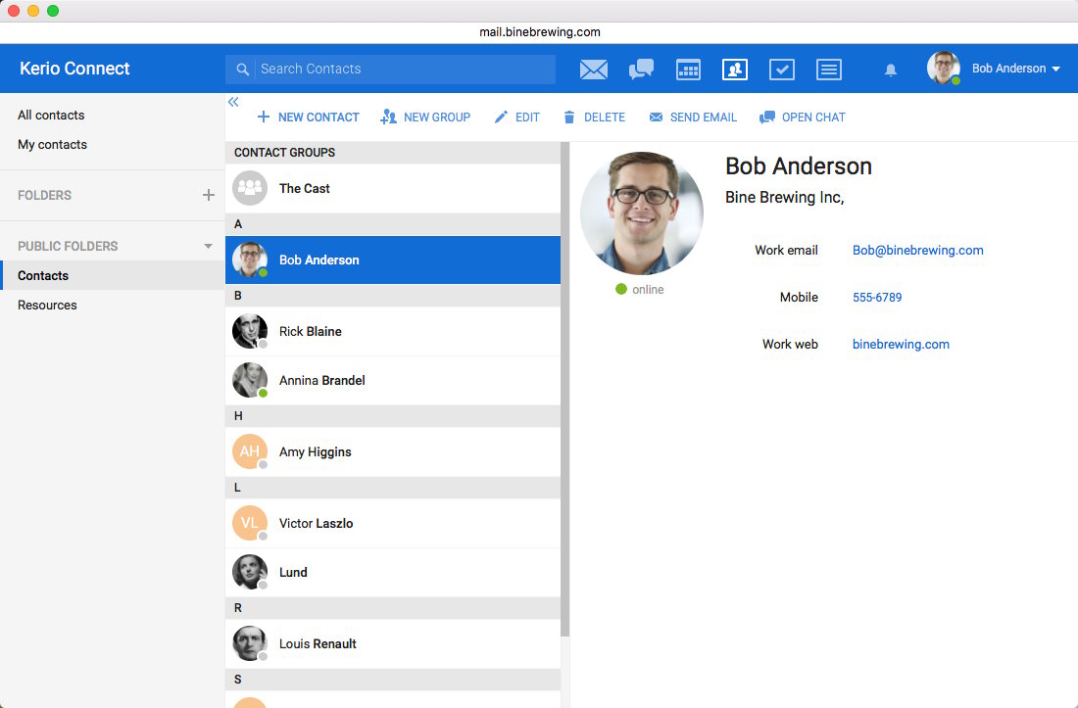This screenshot has width=1078, height=708.
Task: Click the search magnifier icon
Action: 242,70
